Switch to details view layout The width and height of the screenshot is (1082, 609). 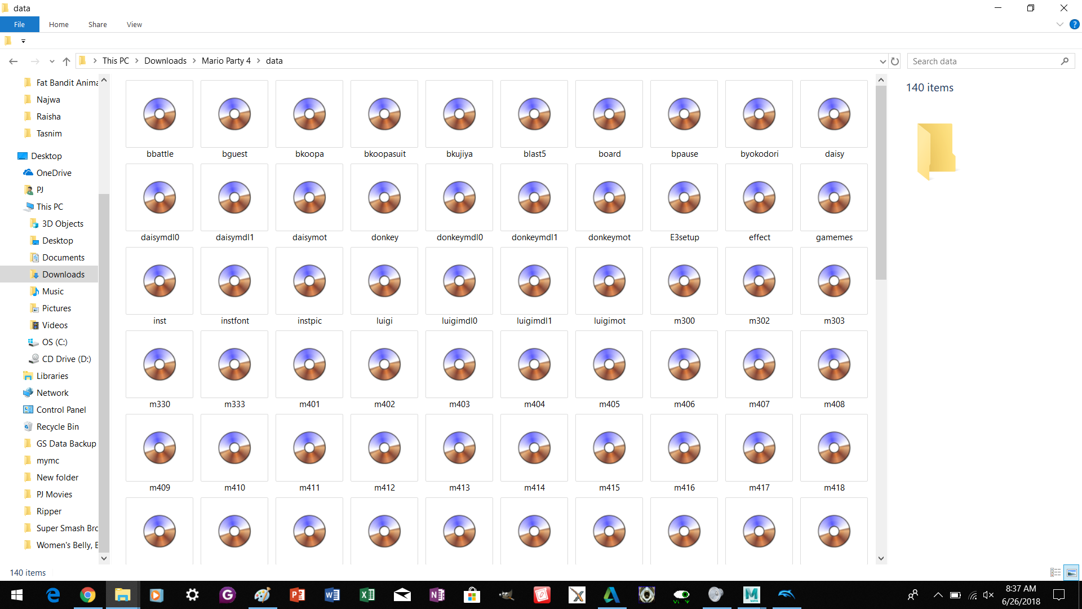pos(1056,572)
